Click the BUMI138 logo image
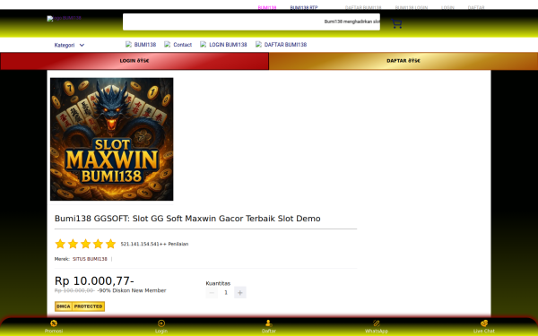The height and width of the screenshot is (336, 538). pyautogui.click(x=65, y=18)
